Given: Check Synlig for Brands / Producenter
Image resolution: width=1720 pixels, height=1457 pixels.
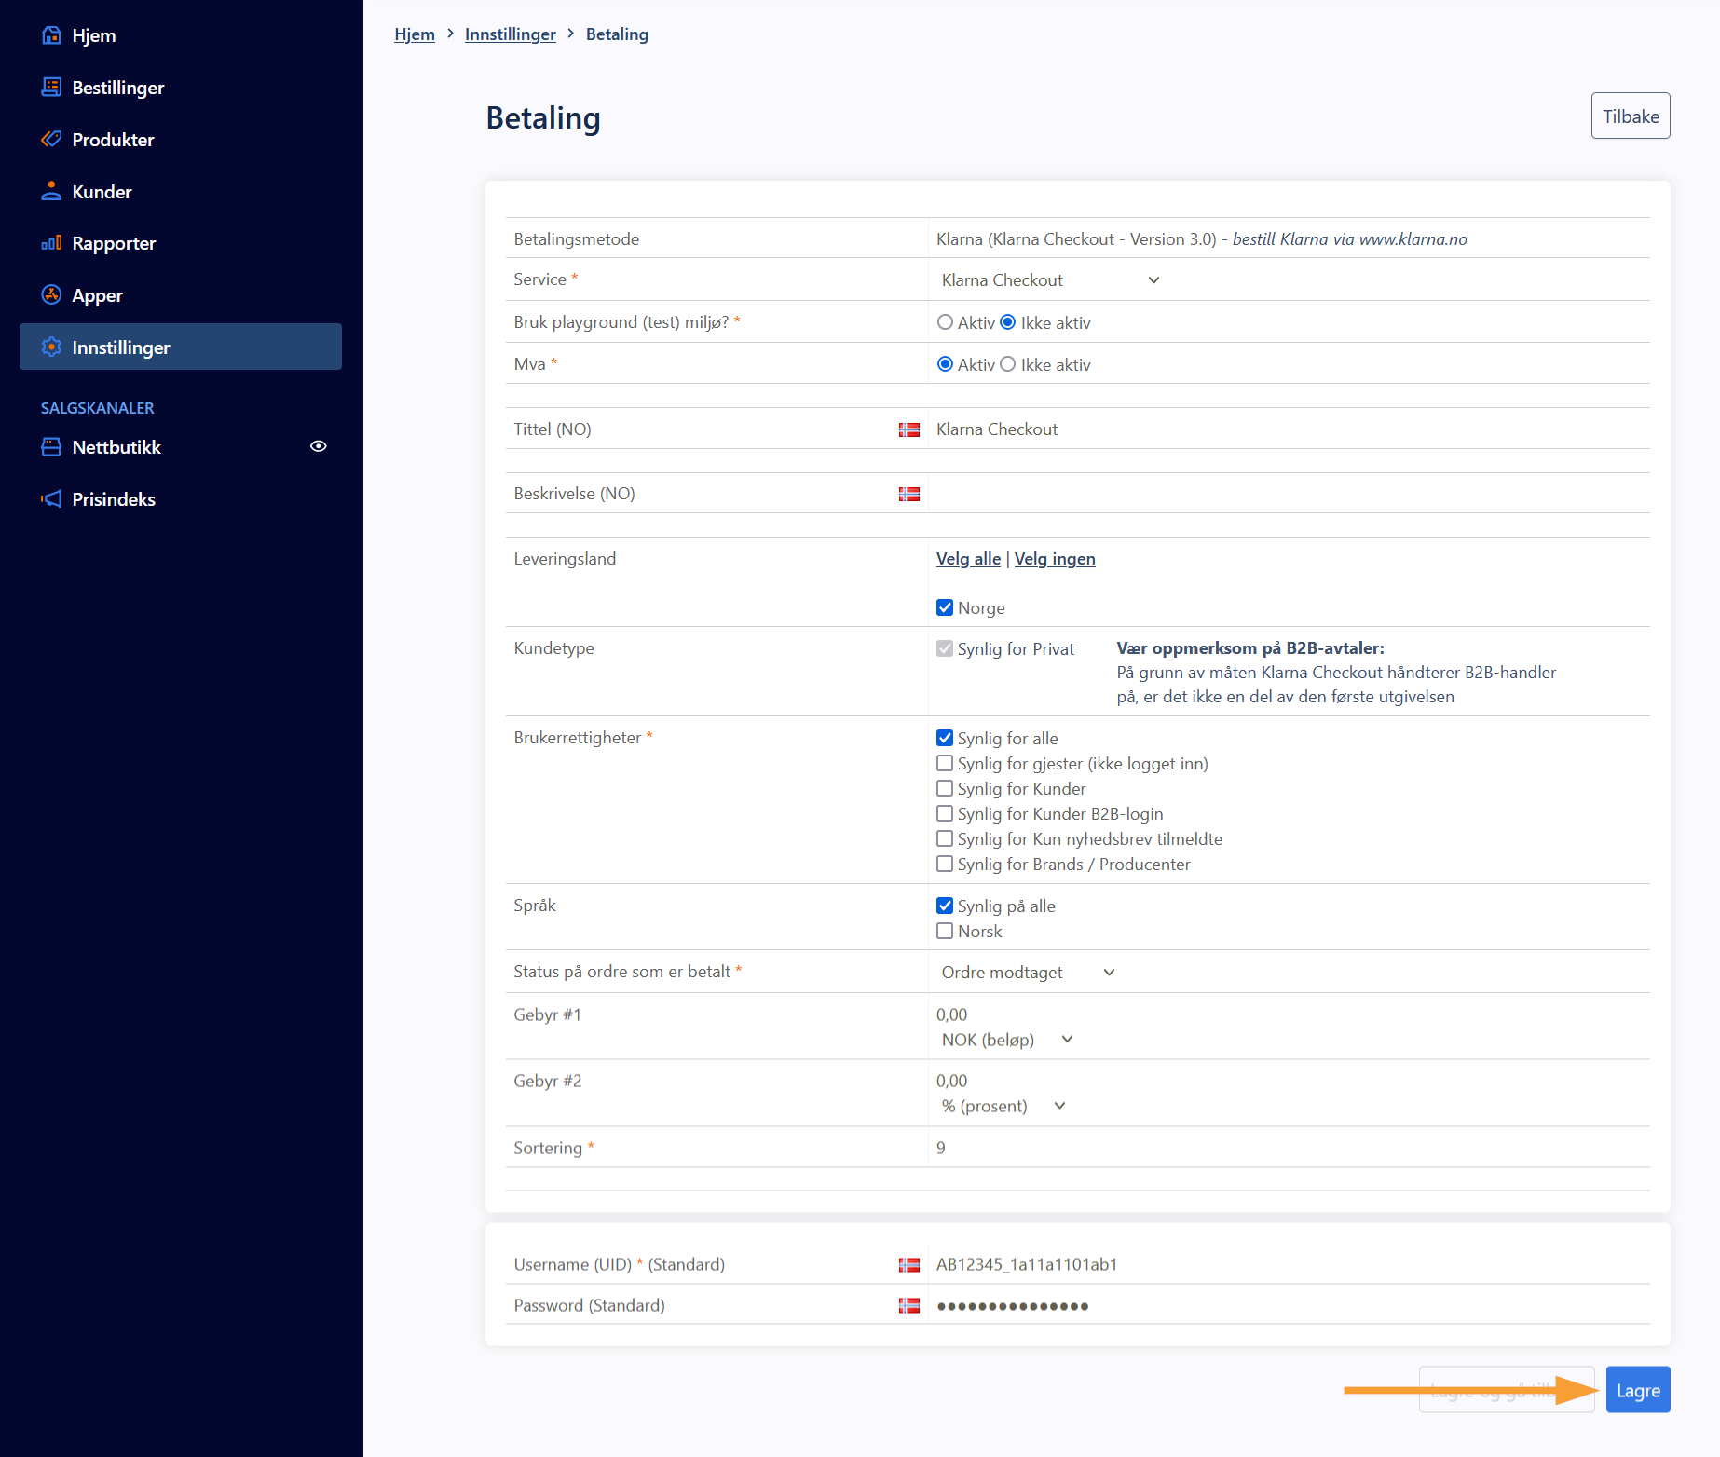Looking at the screenshot, I should coord(945,864).
